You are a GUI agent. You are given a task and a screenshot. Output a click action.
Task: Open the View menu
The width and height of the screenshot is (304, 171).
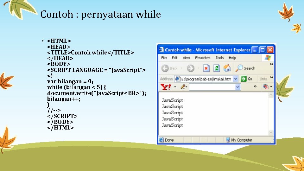186,58
